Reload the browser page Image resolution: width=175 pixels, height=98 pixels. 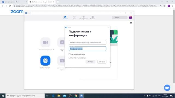10,6
